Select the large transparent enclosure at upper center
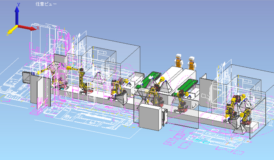The height and width of the screenshot is (160, 274). point(114,46)
